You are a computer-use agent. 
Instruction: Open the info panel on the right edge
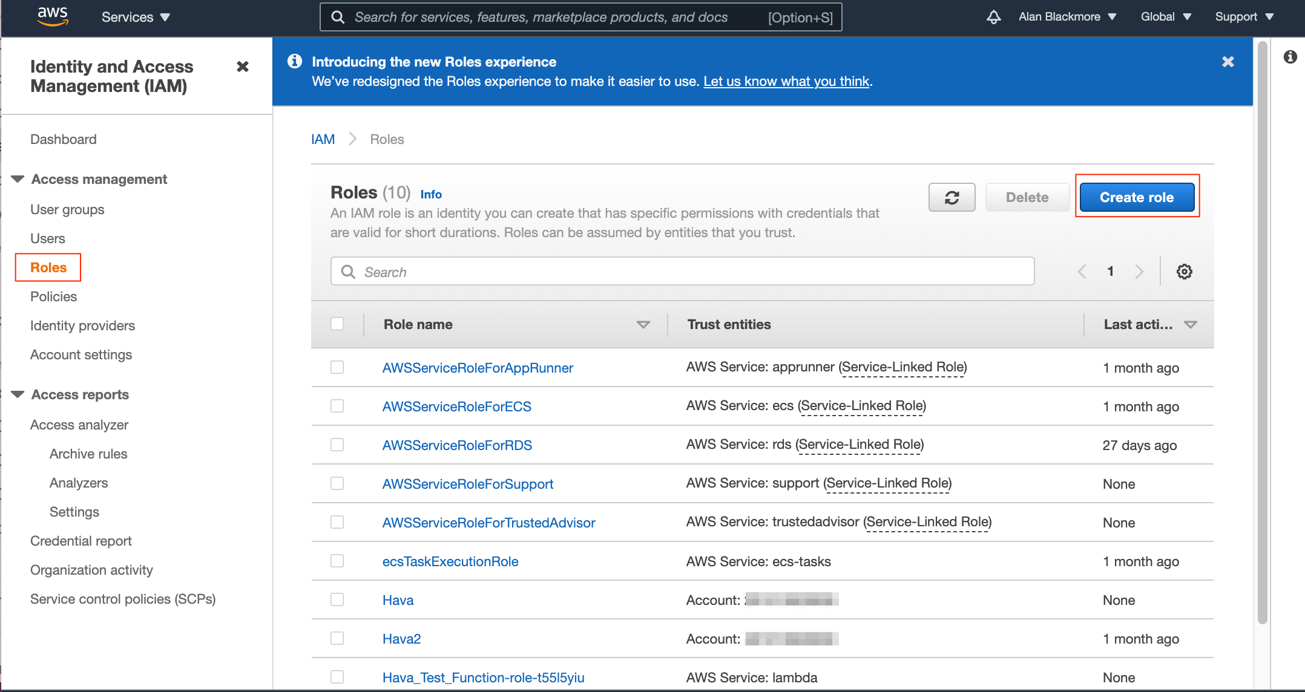pyautogui.click(x=1291, y=57)
